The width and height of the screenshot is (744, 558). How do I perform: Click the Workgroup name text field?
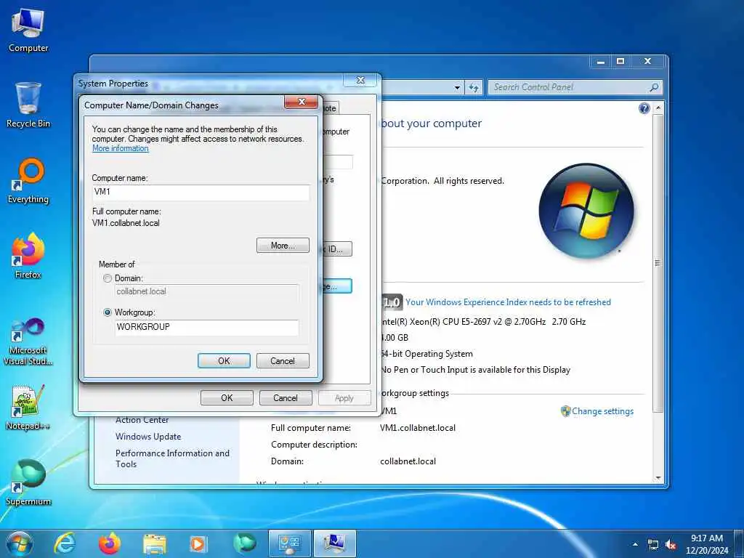[207, 328]
